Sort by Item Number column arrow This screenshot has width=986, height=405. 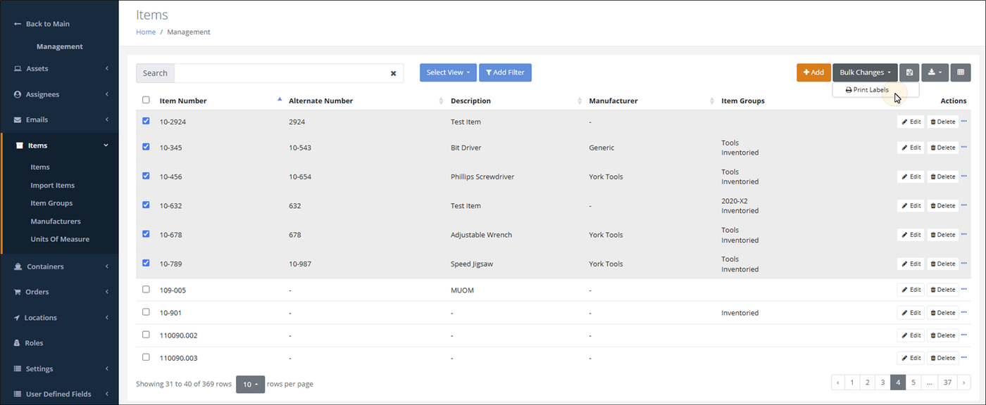(x=280, y=100)
